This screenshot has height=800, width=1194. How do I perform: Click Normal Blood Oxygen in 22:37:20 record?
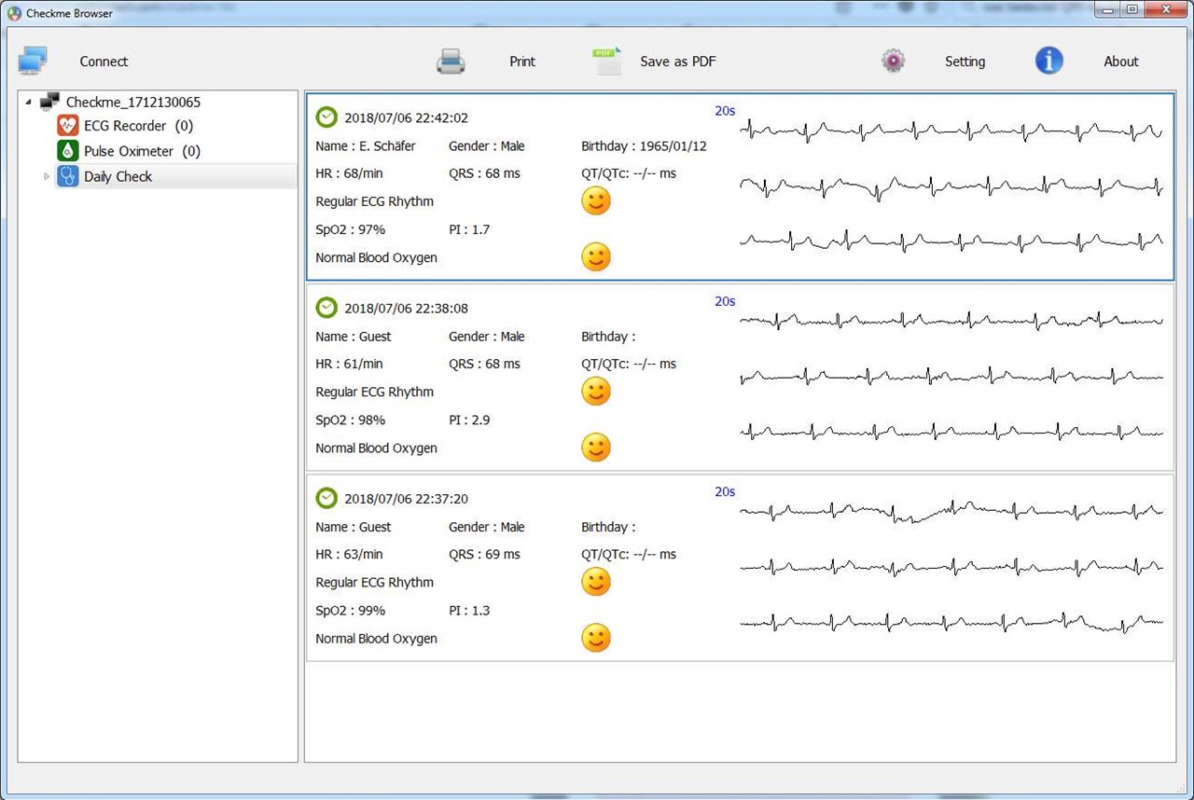(376, 638)
